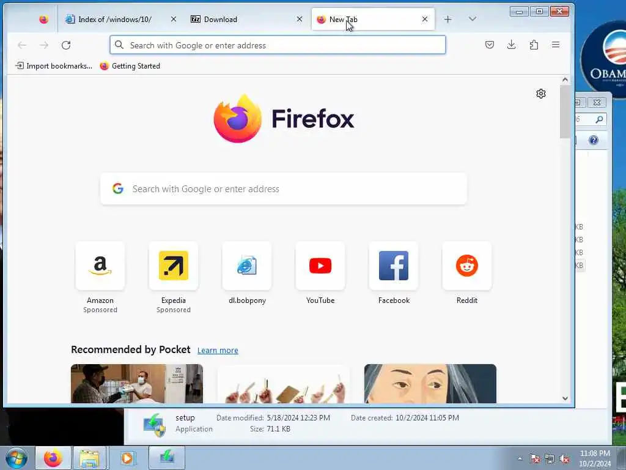Open the Extensions puzzle icon
Image resolution: width=626 pixels, height=470 pixels.
[x=534, y=45]
